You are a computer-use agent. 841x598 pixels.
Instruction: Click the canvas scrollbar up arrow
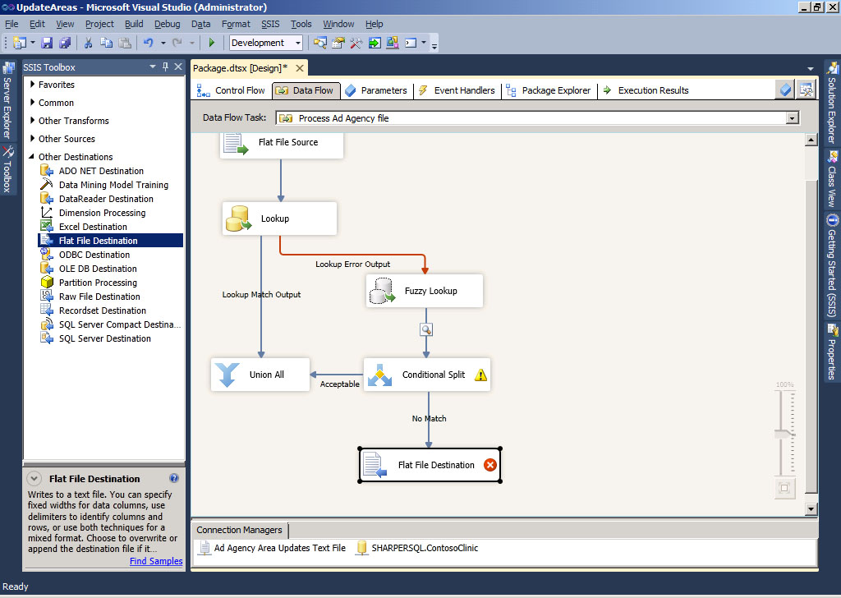tap(811, 140)
